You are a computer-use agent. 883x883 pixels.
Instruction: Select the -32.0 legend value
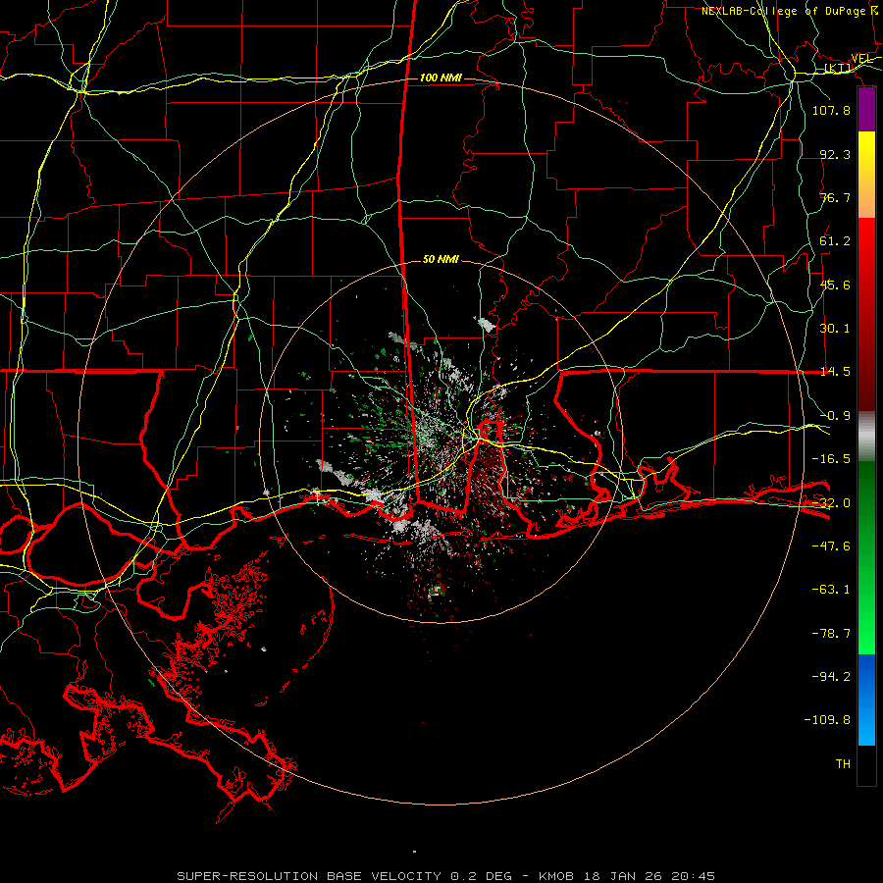831,503
